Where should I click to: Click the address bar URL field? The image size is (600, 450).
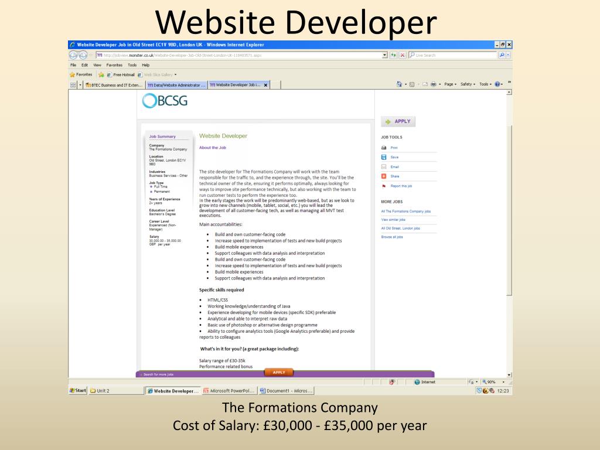[x=239, y=55]
